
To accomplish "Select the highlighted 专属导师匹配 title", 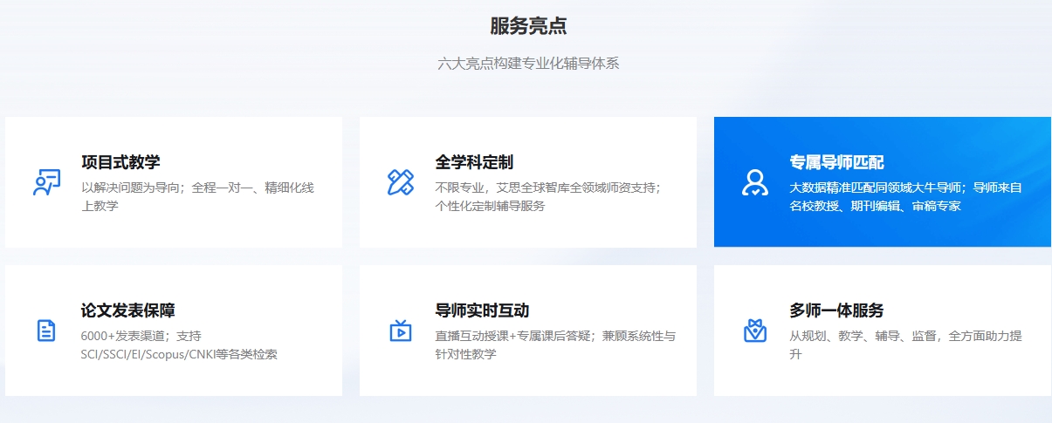I will coord(836,162).
